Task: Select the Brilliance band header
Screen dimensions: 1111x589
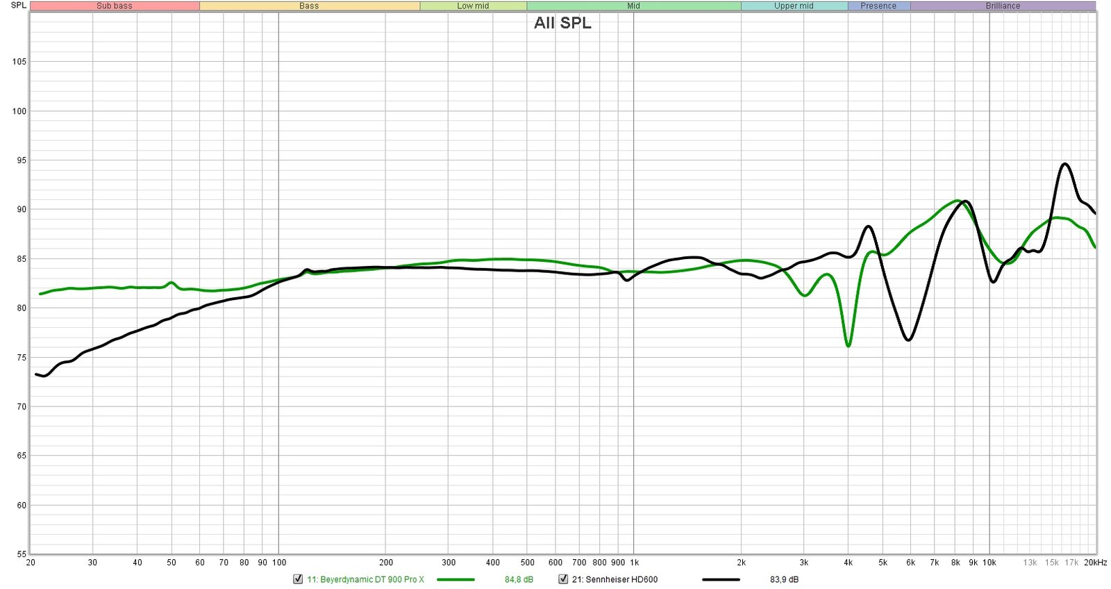Action: pyautogui.click(x=1003, y=6)
